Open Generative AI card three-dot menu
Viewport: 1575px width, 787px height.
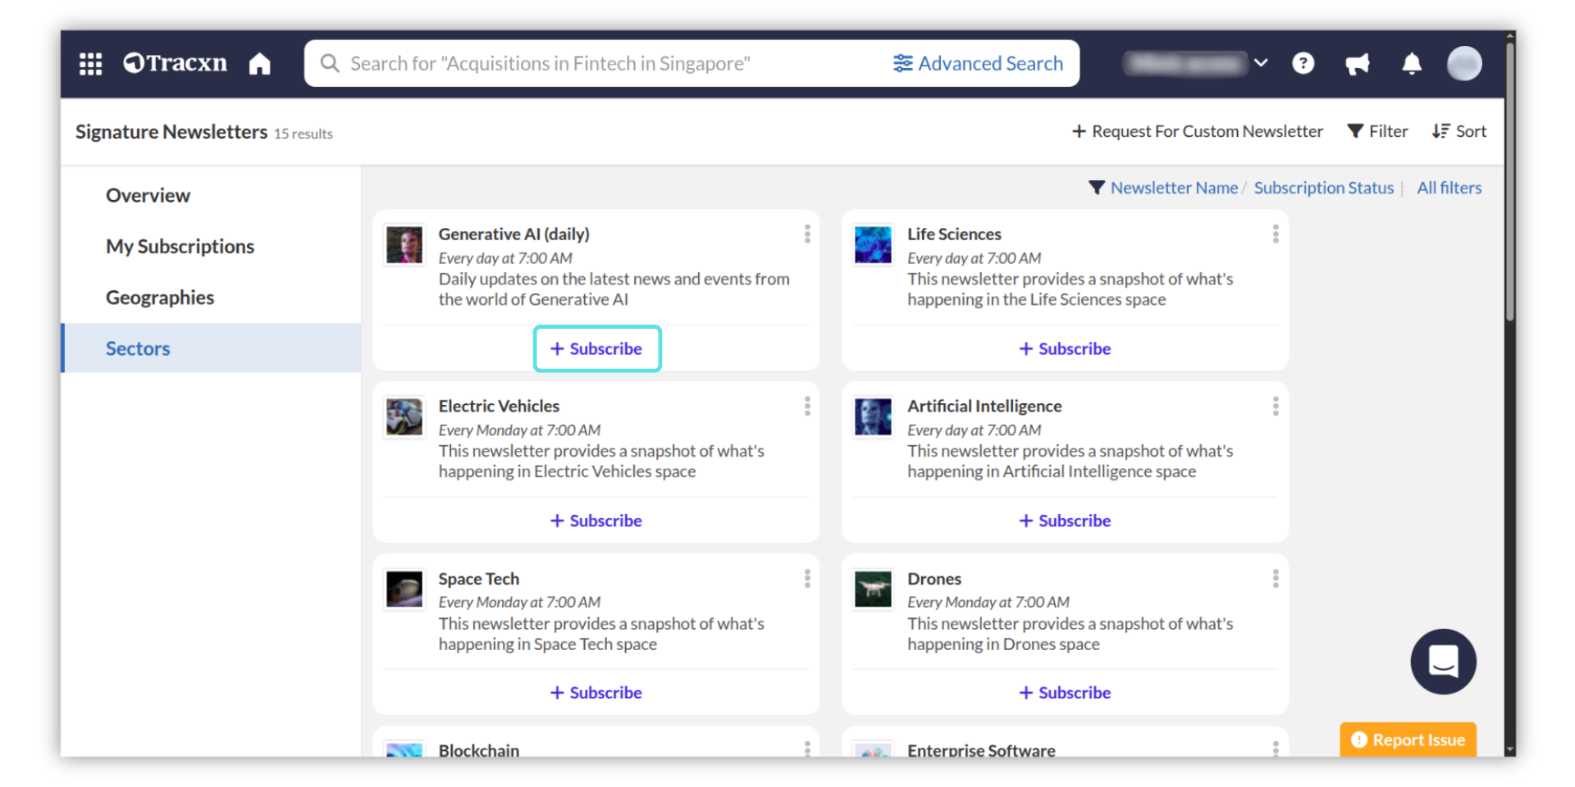[x=807, y=234]
